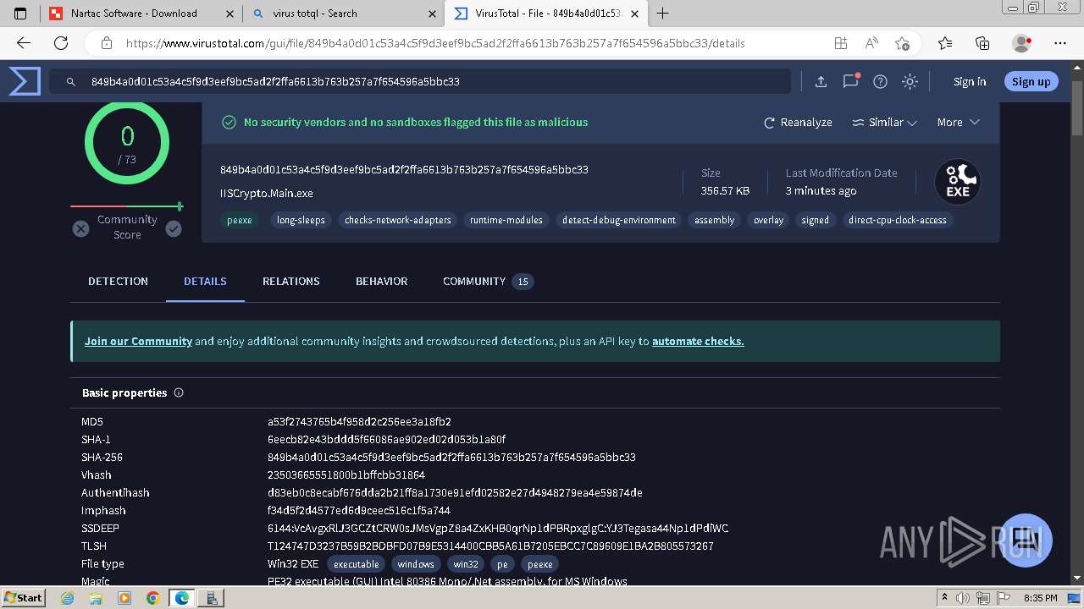Close the virus totql Search tab
The width and height of the screenshot is (1084, 609).
pos(432,14)
